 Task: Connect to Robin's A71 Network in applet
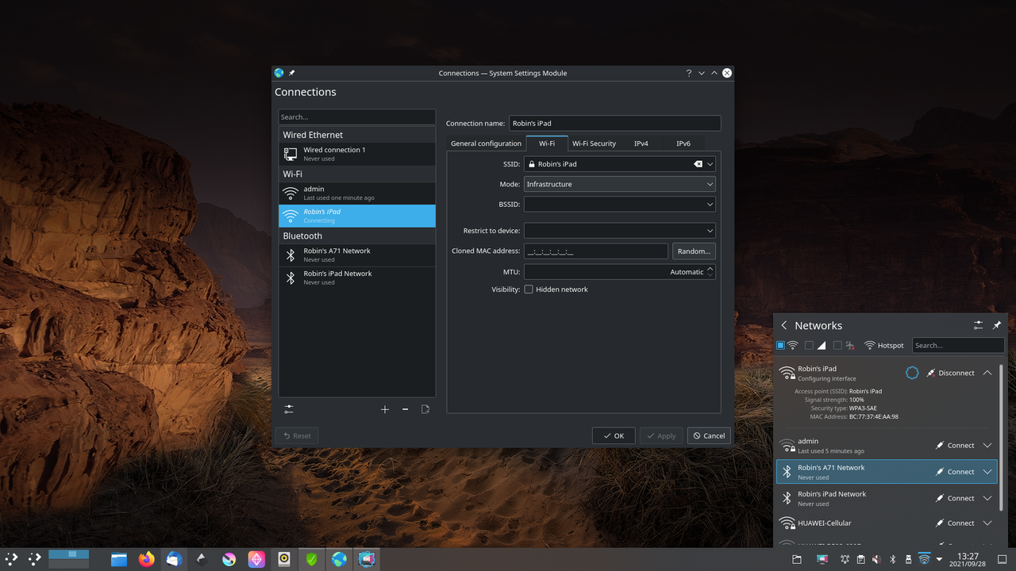(x=954, y=472)
